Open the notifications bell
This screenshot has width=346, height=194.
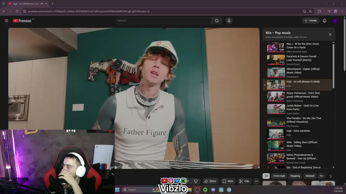[325, 21]
